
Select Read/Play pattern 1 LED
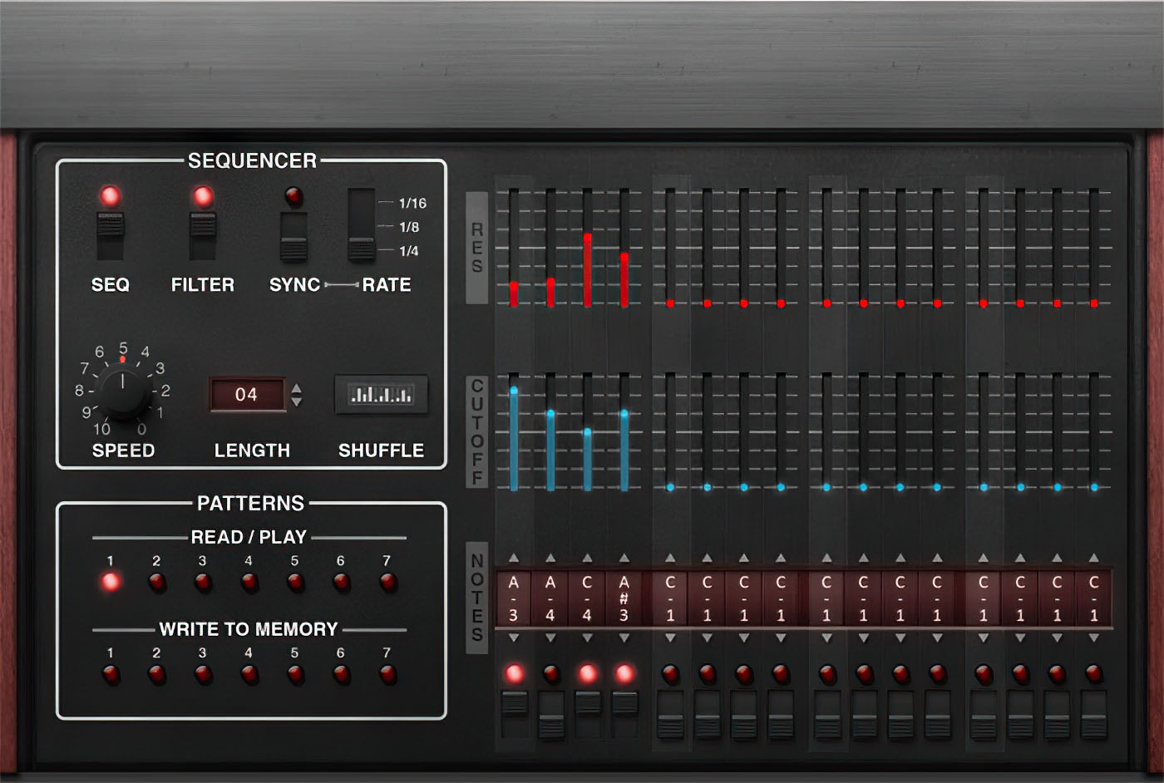[111, 582]
